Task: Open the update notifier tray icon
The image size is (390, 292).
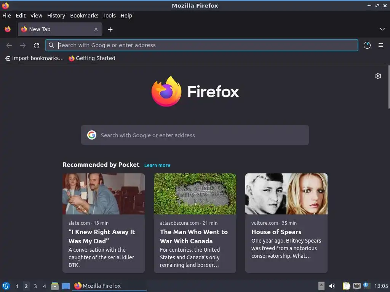Action: coord(367,286)
